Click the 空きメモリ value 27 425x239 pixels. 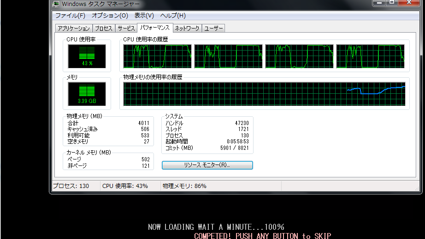pyautogui.click(x=147, y=142)
